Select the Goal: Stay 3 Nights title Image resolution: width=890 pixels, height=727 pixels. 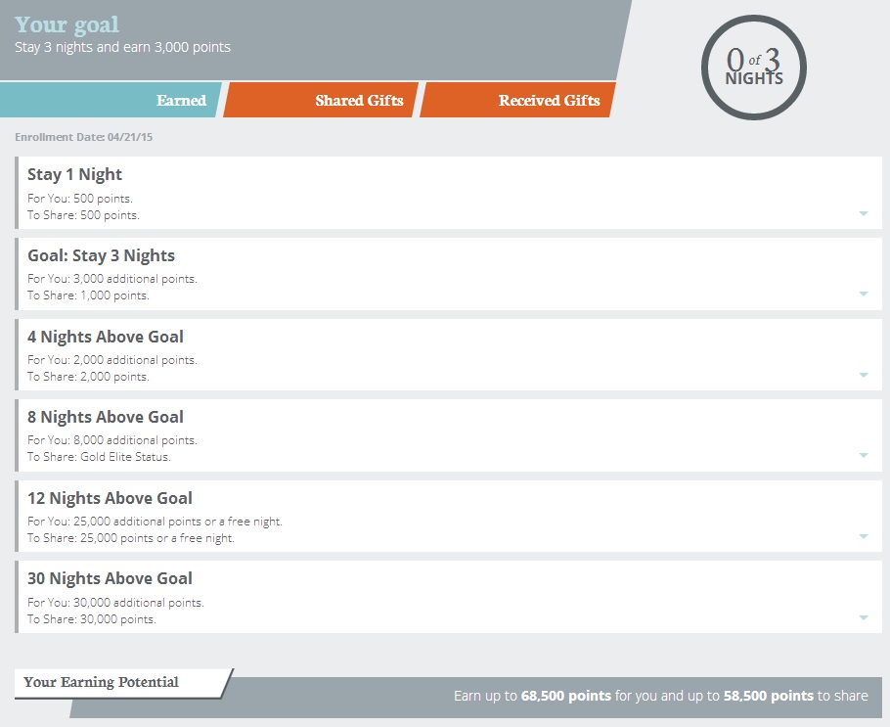pyautogui.click(x=101, y=256)
